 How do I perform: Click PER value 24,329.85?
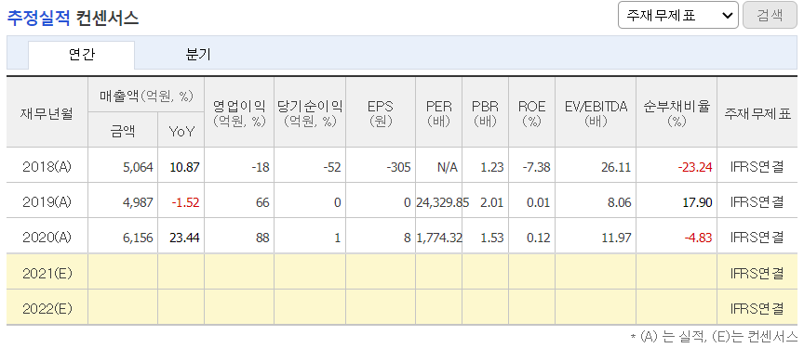tap(443, 202)
